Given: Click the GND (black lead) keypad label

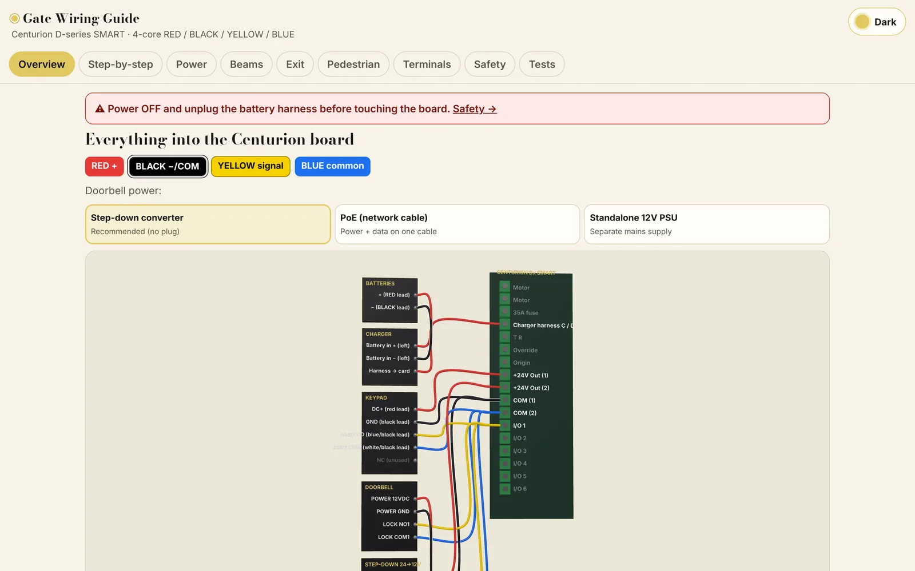Looking at the screenshot, I should click(x=388, y=422).
